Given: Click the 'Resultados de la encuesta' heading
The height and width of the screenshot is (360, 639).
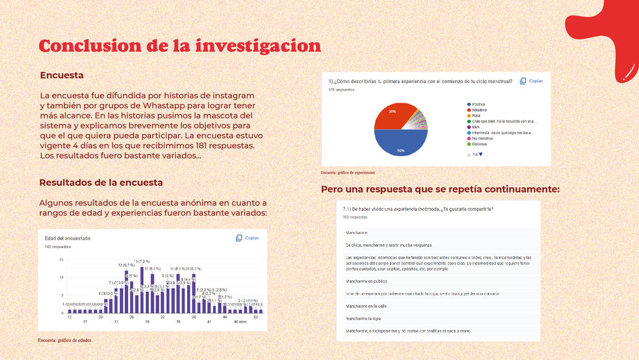Looking at the screenshot, I should (101, 183).
